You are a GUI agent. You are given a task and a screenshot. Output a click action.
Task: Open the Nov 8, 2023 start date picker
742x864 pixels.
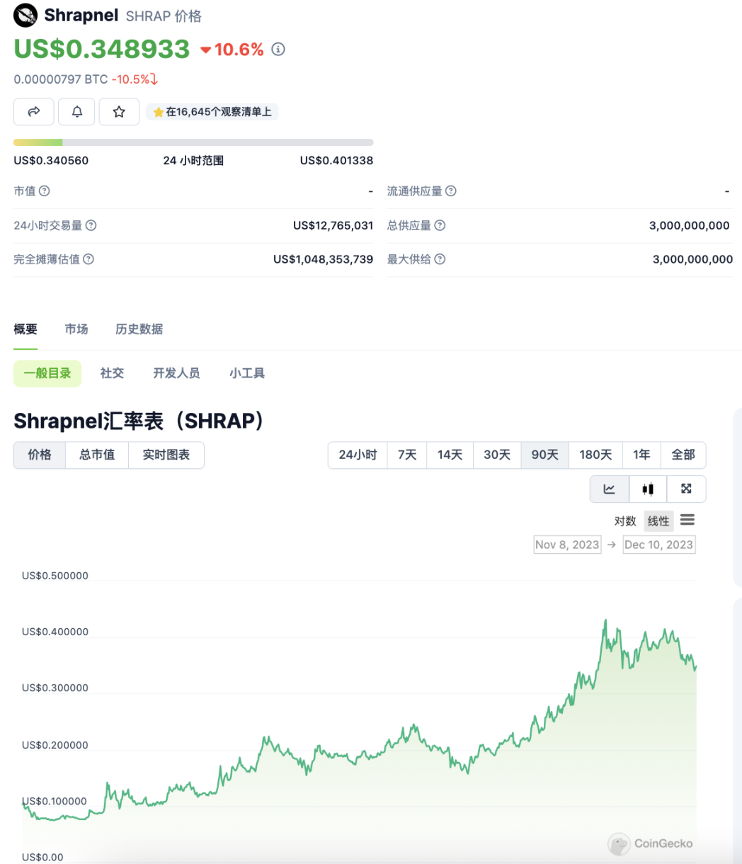567,545
